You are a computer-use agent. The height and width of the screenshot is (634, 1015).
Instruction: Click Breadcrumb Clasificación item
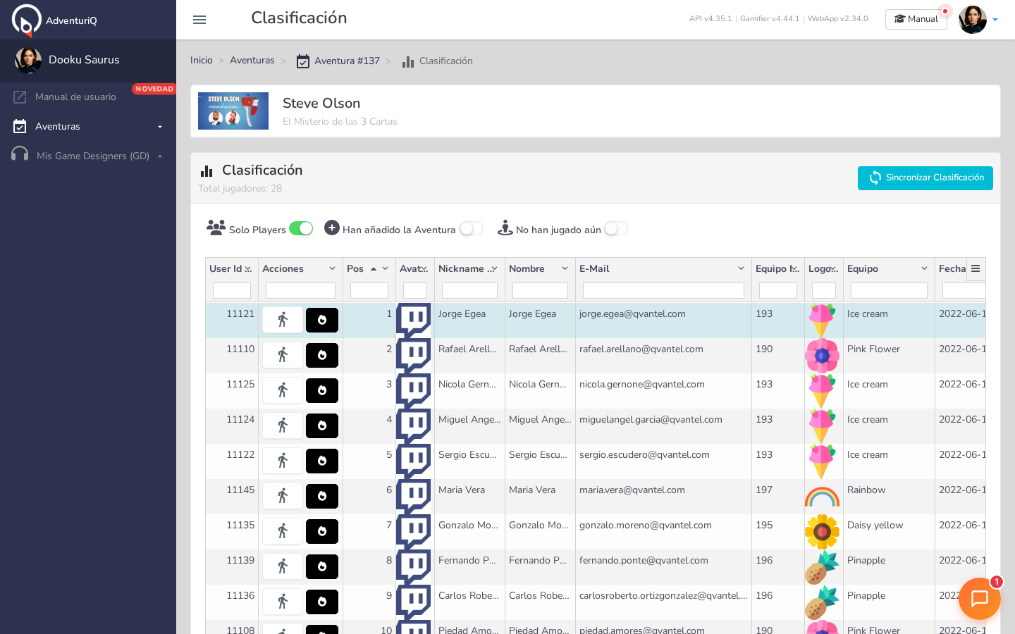[x=438, y=61]
